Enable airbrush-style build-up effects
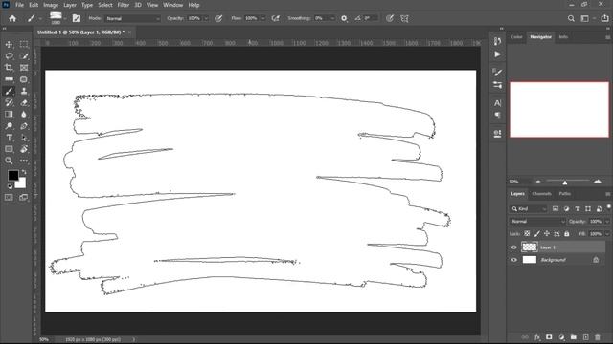 click(x=276, y=18)
